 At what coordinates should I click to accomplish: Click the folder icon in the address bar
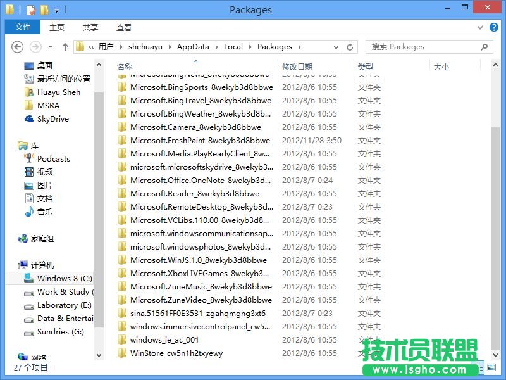pyautogui.click(x=80, y=46)
